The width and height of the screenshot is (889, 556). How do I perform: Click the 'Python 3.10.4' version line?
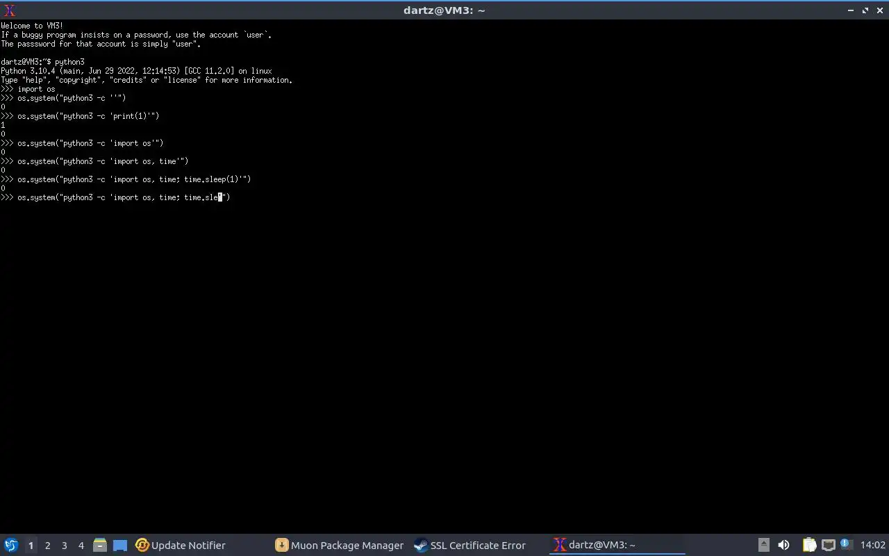tap(136, 71)
